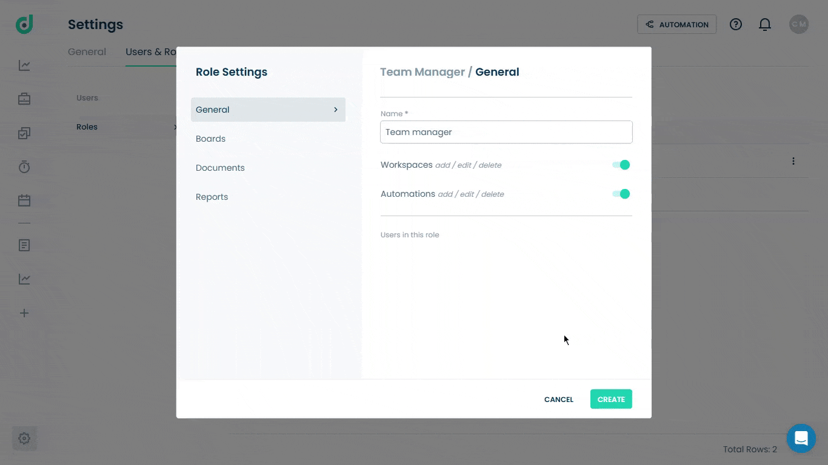The width and height of the screenshot is (828, 465).
Task: Click the Total Rows: 2 text
Action: coord(750,449)
